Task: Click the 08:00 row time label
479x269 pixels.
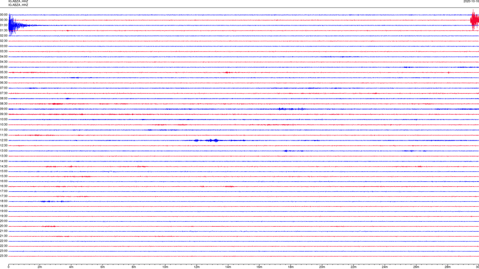Action: [3, 99]
